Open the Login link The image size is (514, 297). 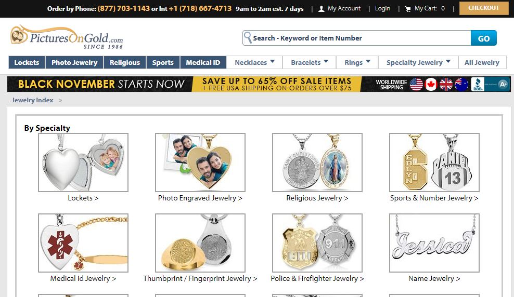pos(382,8)
